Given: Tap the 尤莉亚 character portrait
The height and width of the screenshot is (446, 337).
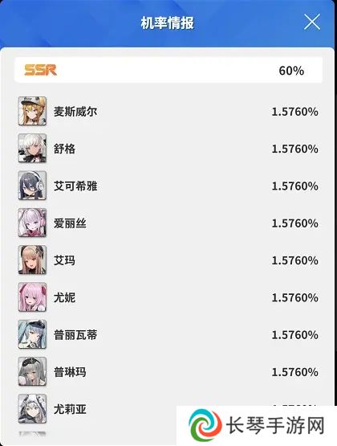Looking at the screenshot, I should 32,409.
